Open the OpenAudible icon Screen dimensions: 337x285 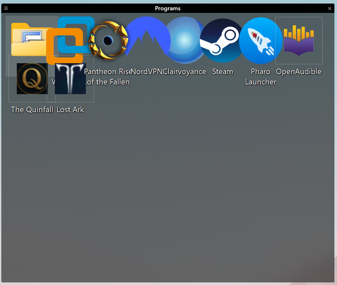299,40
